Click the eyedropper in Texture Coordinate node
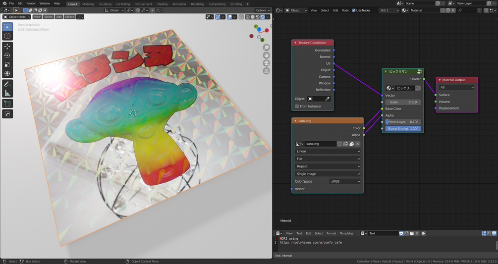Viewport: 498px width, 264px height. tap(327, 99)
